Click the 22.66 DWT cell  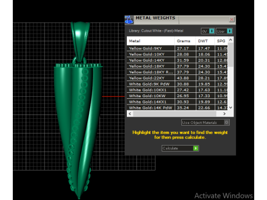pyautogui.click(x=205, y=108)
